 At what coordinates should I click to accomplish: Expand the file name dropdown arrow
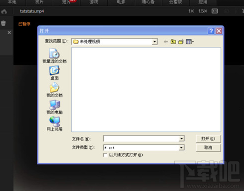(x=182, y=138)
